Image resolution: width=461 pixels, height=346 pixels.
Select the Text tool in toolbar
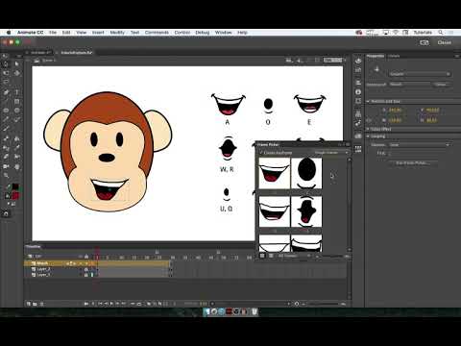(17, 92)
